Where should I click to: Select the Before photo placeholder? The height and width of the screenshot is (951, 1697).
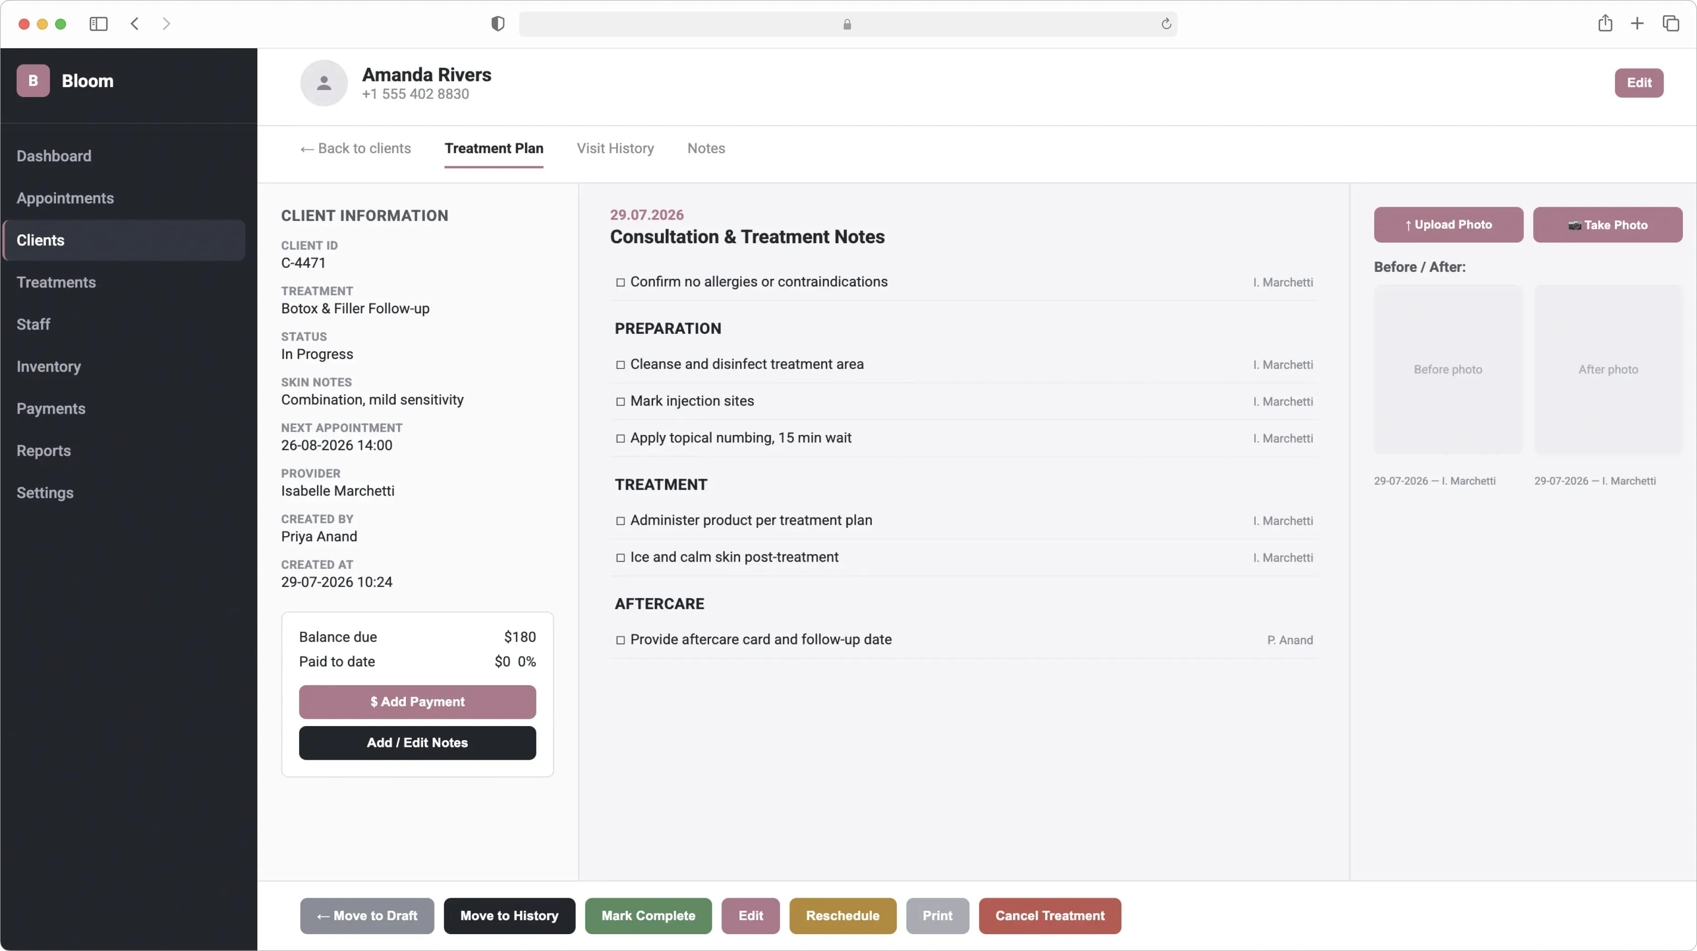click(1448, 369)
